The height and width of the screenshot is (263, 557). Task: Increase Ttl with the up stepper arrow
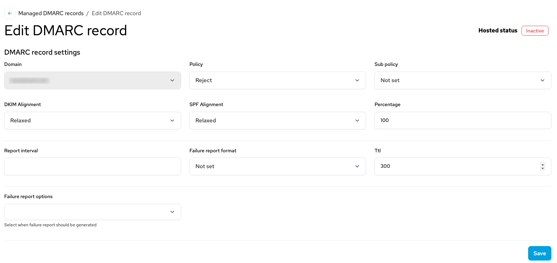coord(543,164)
